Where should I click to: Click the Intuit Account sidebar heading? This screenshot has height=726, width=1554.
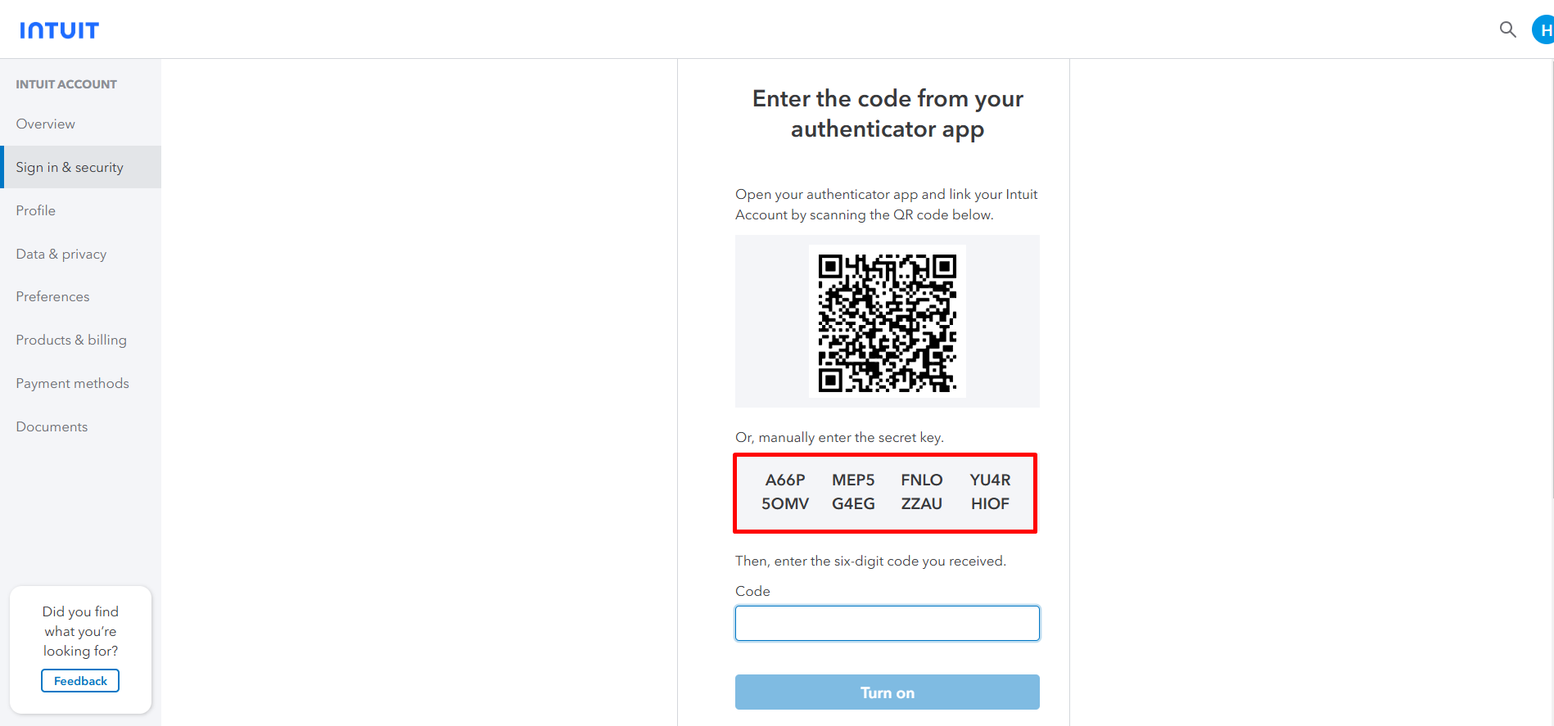(x=66, y=84)
